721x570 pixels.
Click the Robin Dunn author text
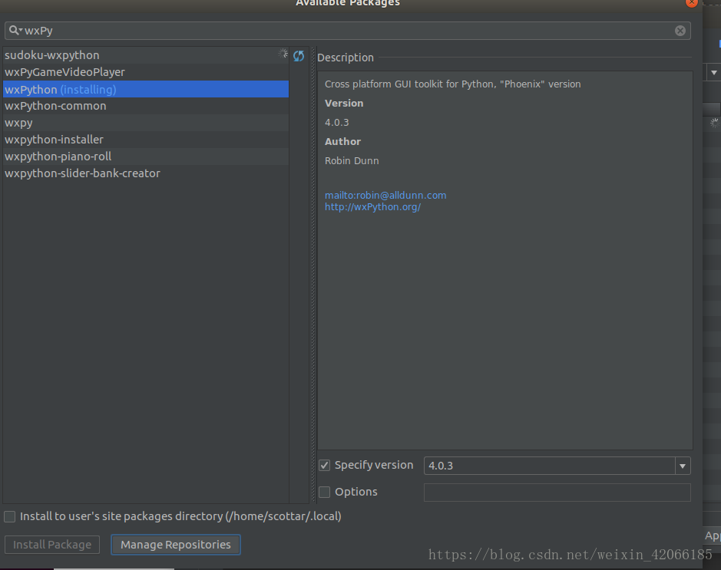(352, 161)
